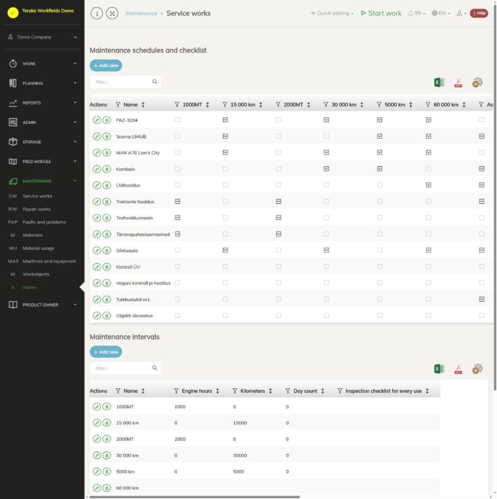497x499 pixels.
Task: Click Add new under Maintenance intervals
Action: tap(106, 352)
